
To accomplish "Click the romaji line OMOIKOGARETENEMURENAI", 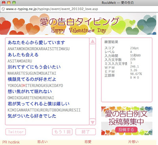I will (x=31, y=98).
